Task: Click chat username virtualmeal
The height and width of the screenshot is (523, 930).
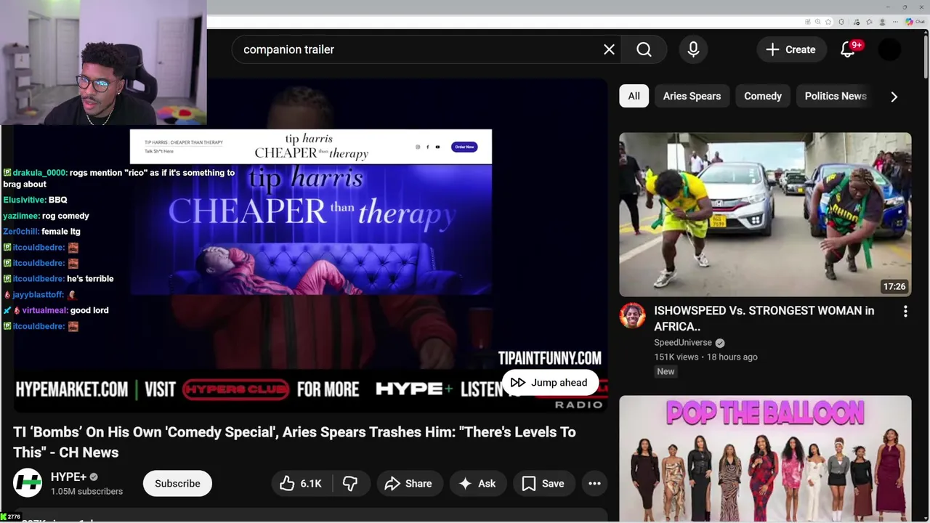Action: coord(44,310)
